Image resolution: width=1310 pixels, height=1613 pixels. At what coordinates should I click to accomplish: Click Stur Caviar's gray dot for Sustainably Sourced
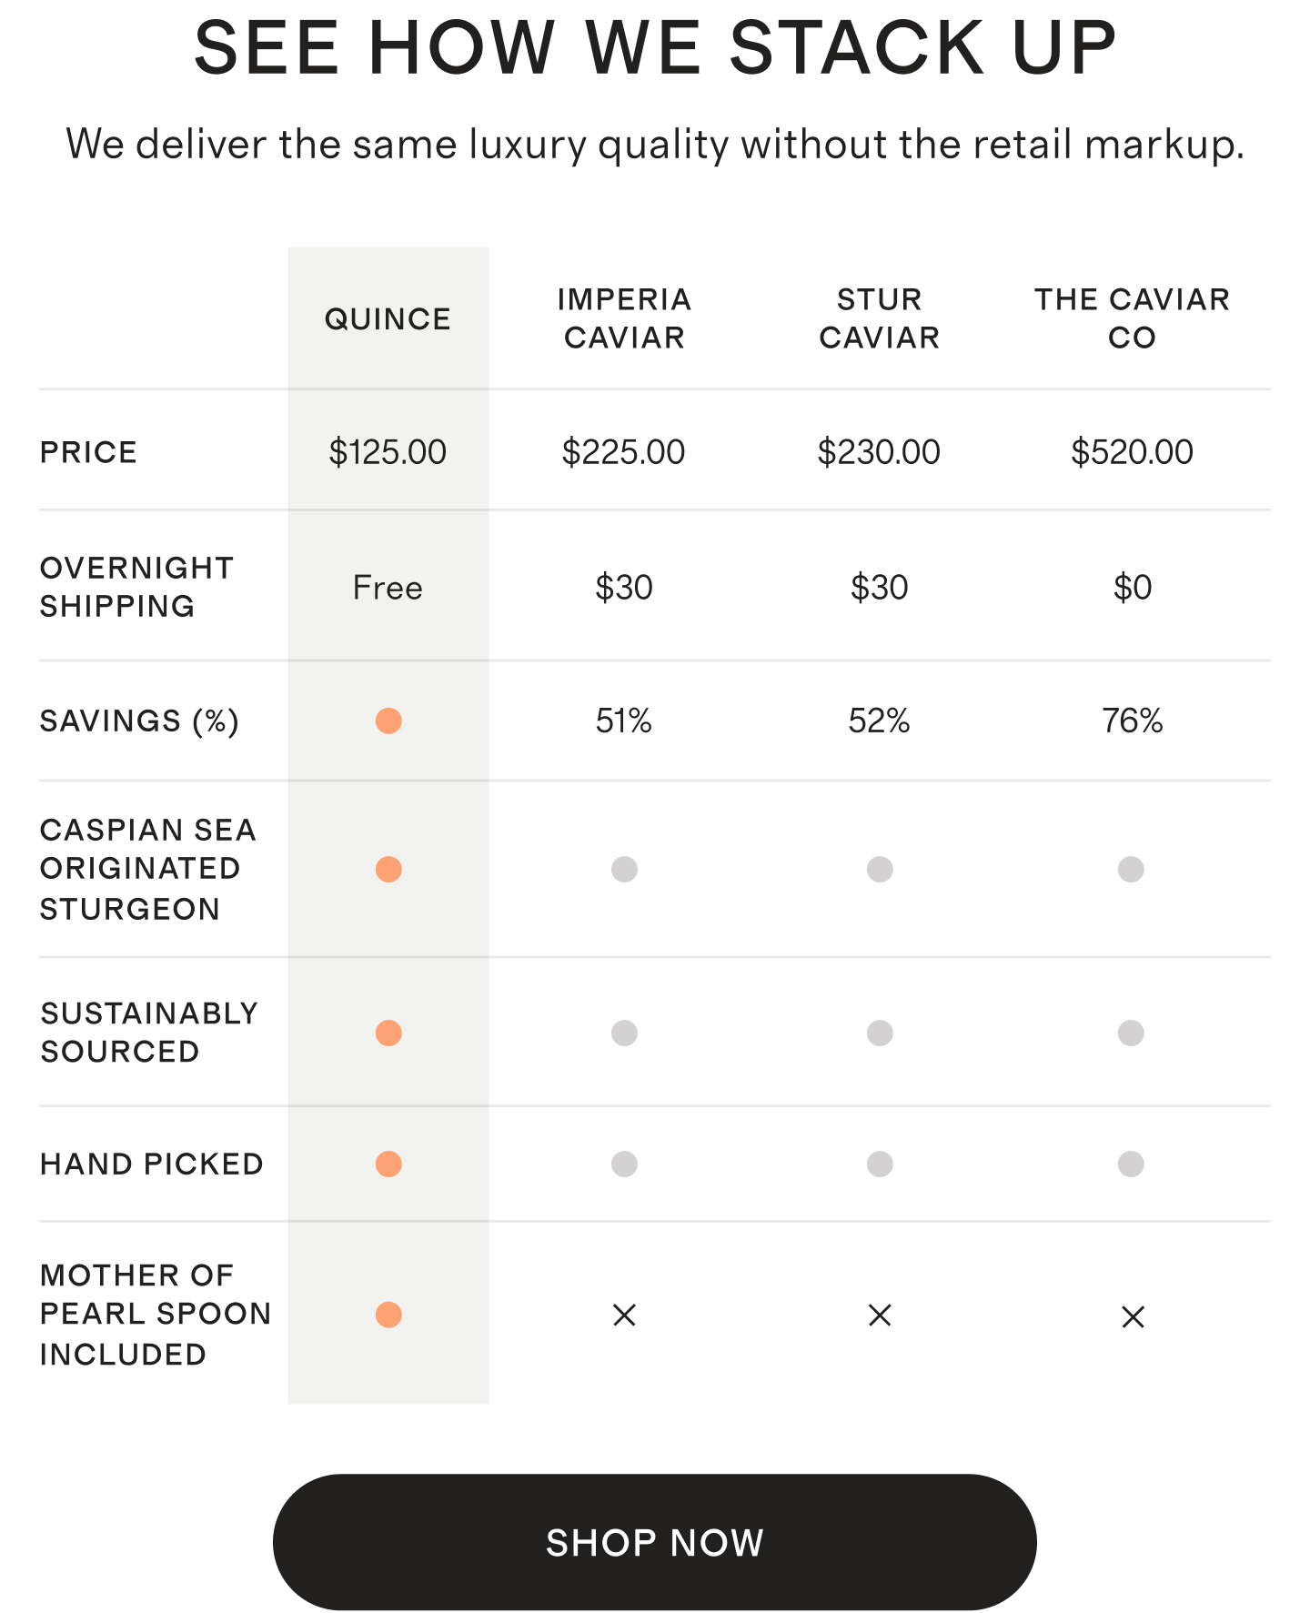[880, 1033]
